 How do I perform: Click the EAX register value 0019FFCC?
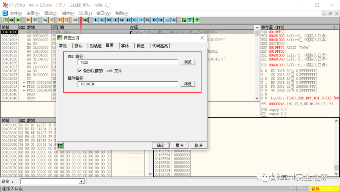[277, 32]
